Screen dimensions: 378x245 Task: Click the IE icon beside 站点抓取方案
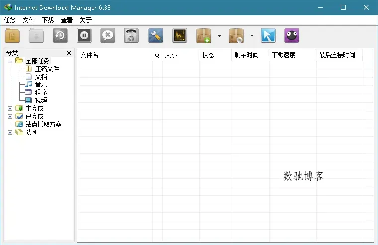pos(19,124)
